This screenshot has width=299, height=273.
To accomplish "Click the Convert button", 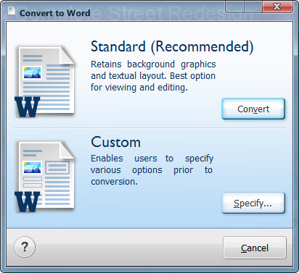I will (x=253, y=109).
